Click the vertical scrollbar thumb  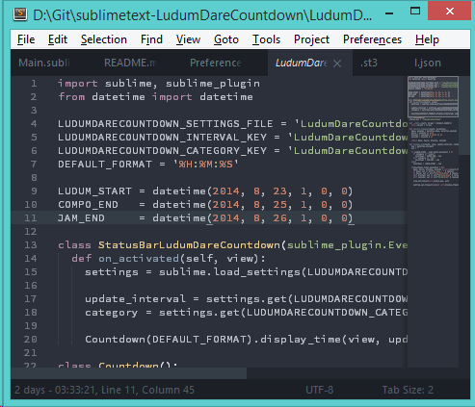[464, 115]
